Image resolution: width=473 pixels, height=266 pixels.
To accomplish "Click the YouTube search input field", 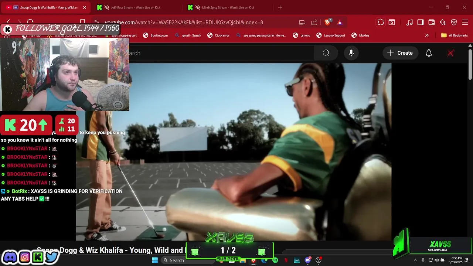I will [222, 53].
